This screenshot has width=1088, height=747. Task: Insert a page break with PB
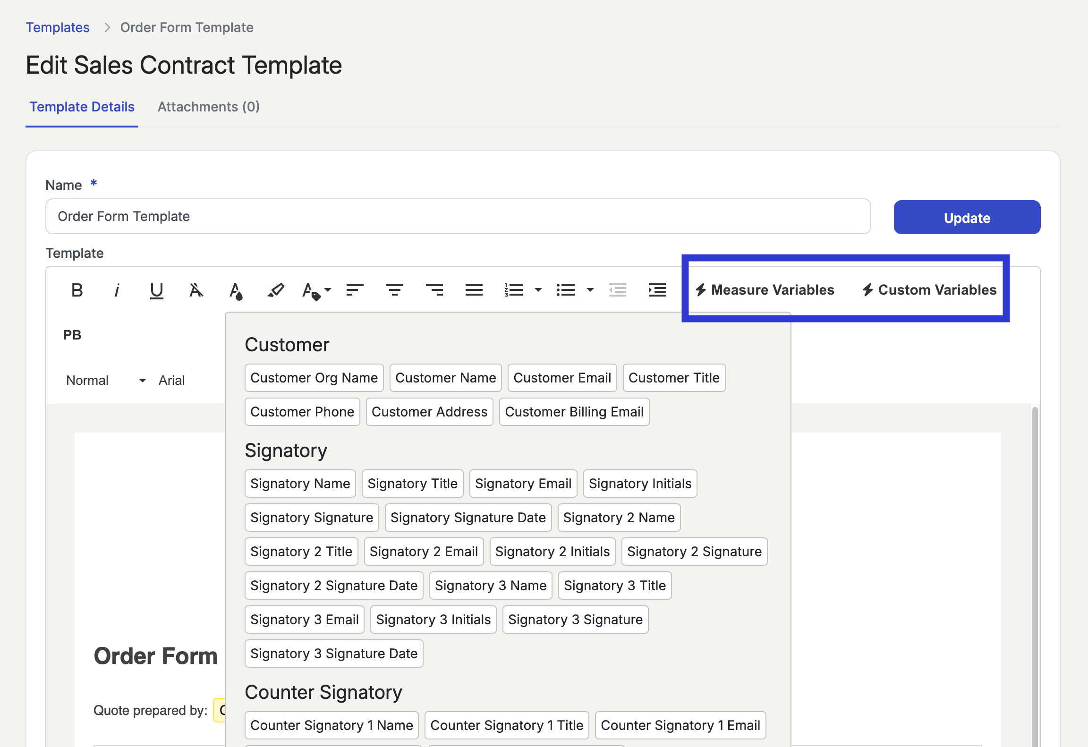(x=72, y=335)
